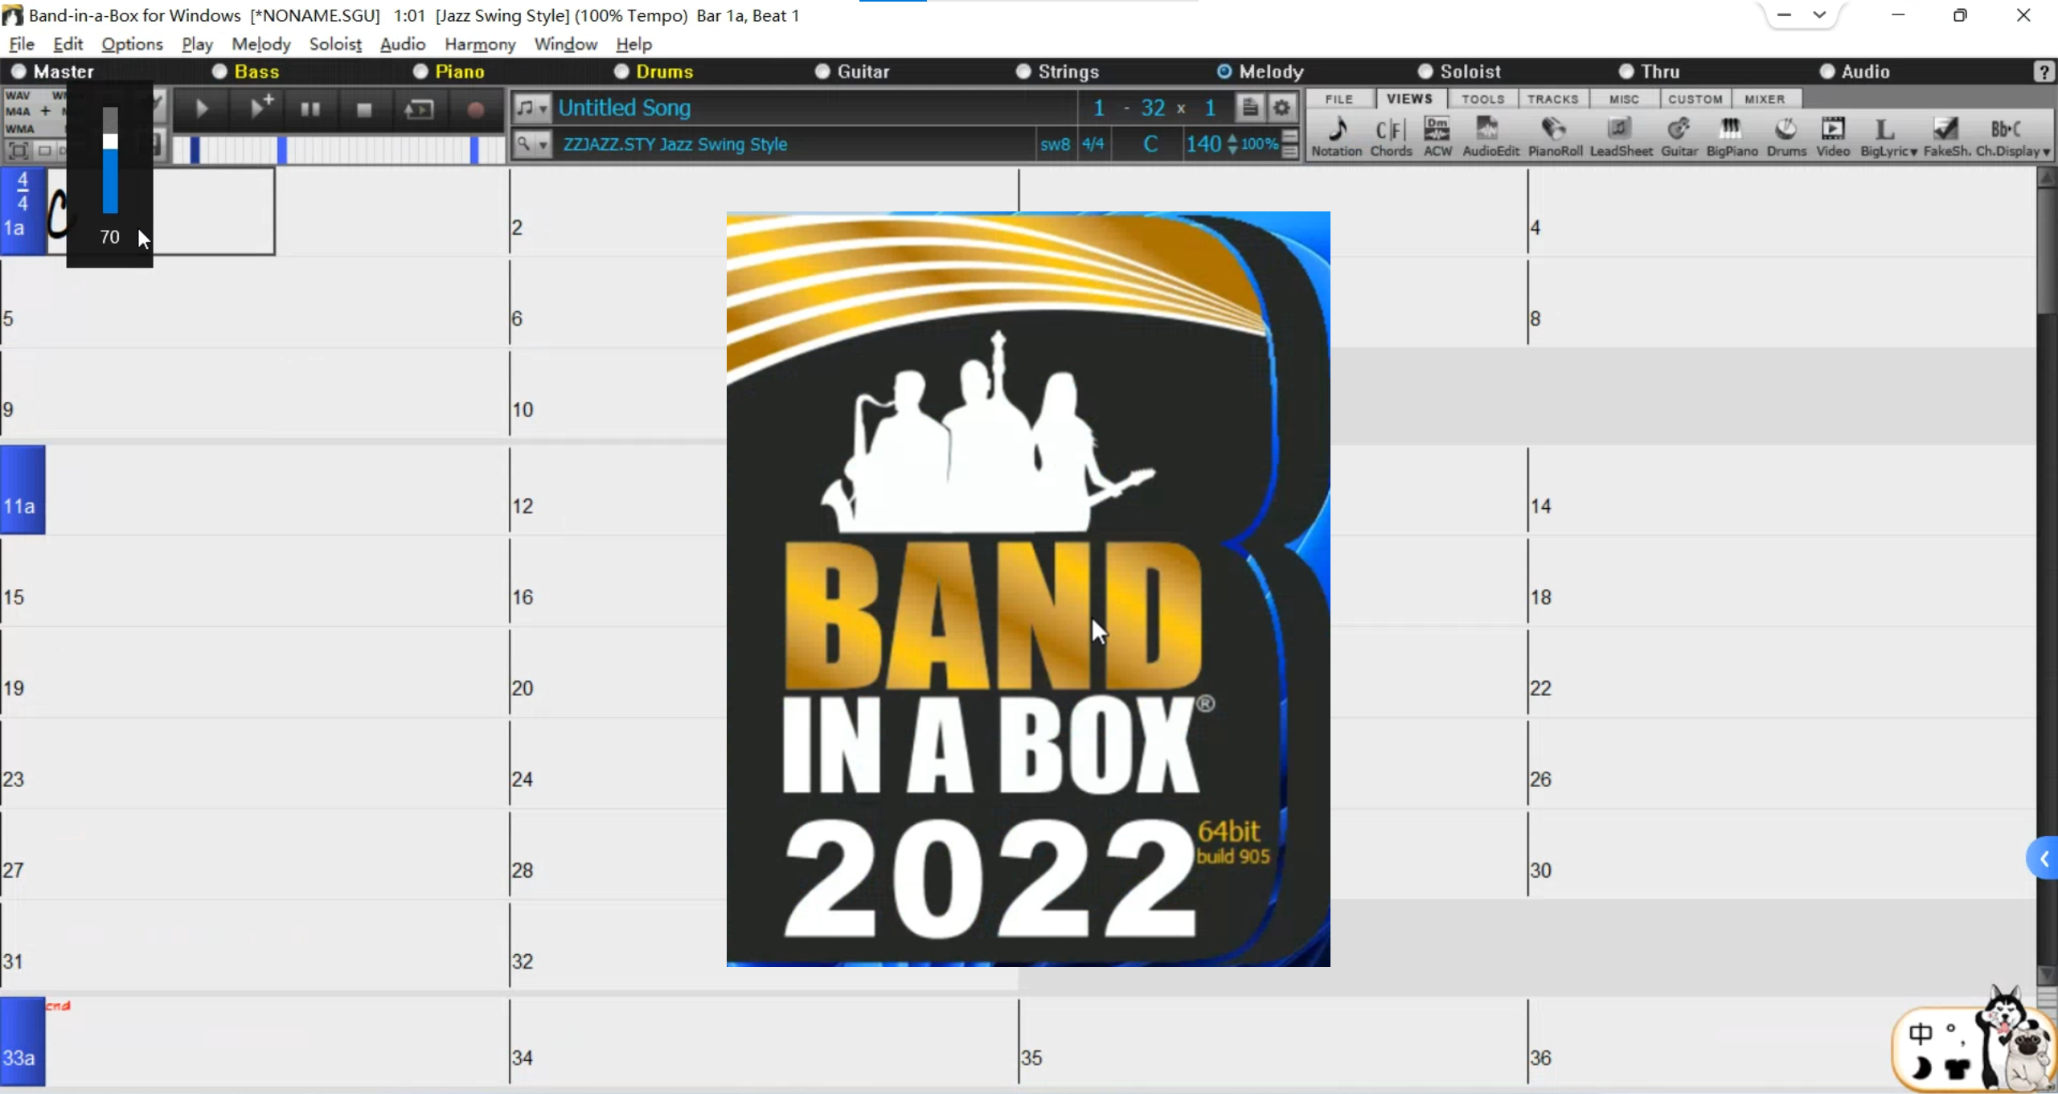Open the 4/4 time signature selector
2058x1094 pixels.
[x=1093, y=145]
